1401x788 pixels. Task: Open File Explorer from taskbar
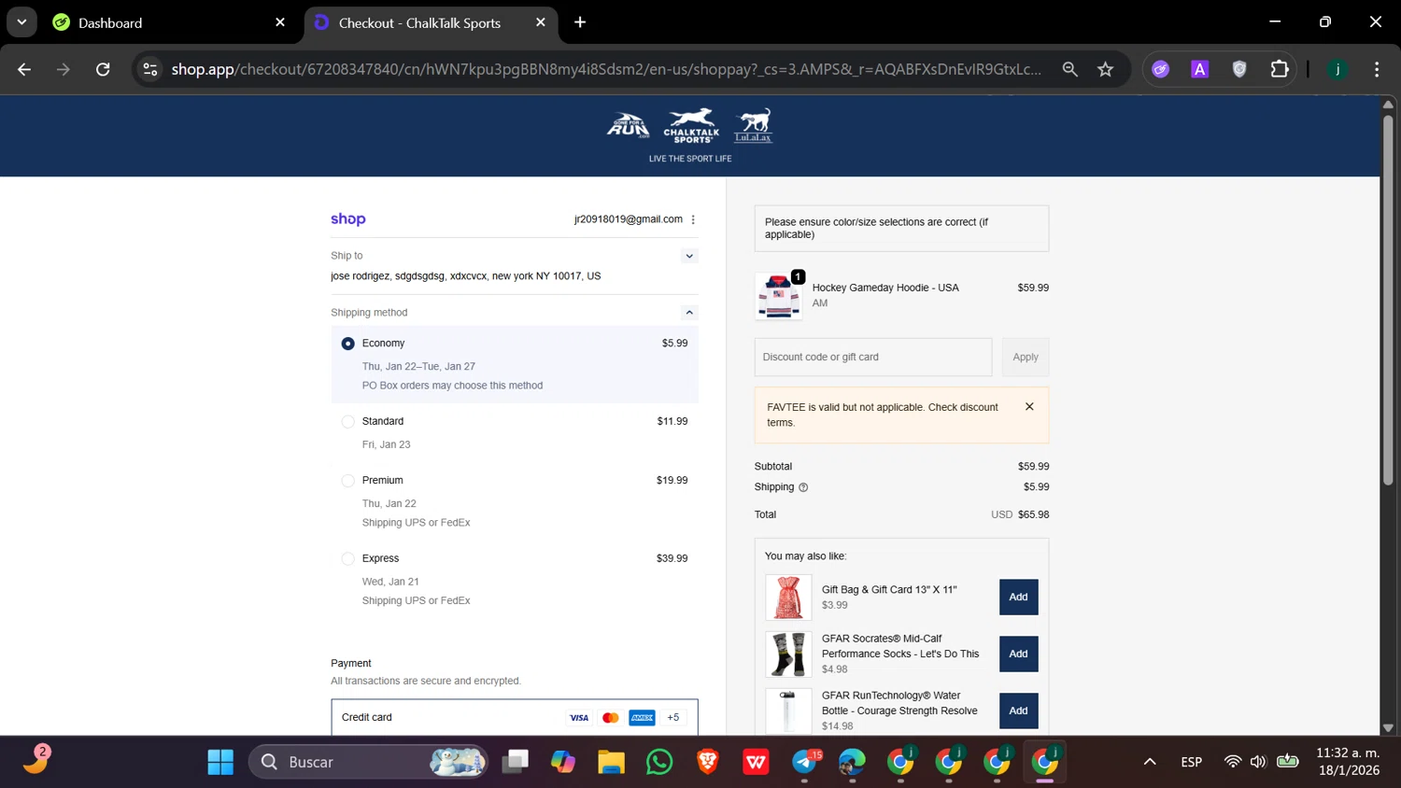tap(611, 763)
